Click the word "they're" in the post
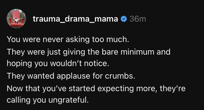 pyautogui.click(x=172, y=88)
